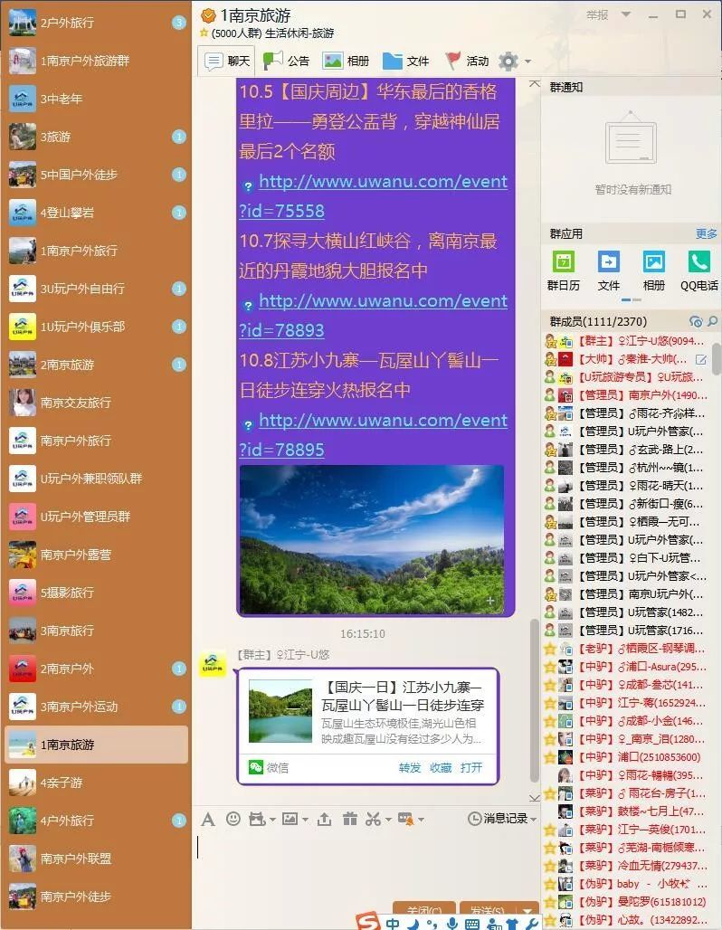Click the gift box icon
Screen dimensions: 722x930
point(350,819)
